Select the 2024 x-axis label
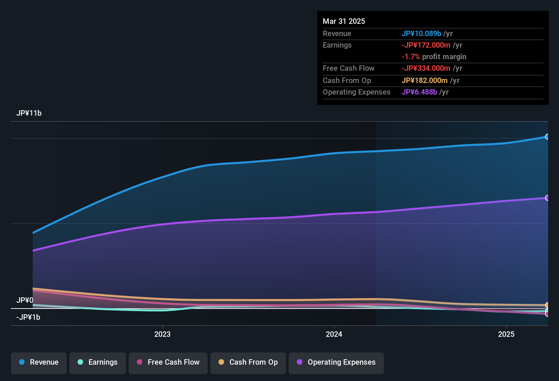 (x=334, y=334)
